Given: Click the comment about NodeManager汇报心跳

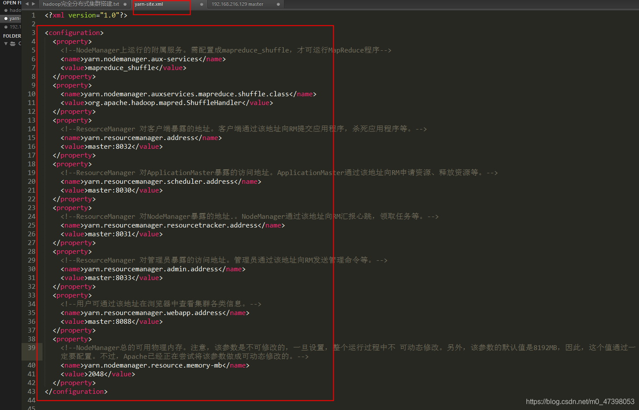Looking at the screenshot, I should coord(250,217).
